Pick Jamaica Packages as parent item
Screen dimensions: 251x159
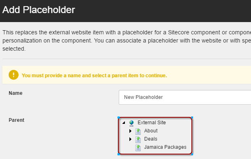(165, 147)
